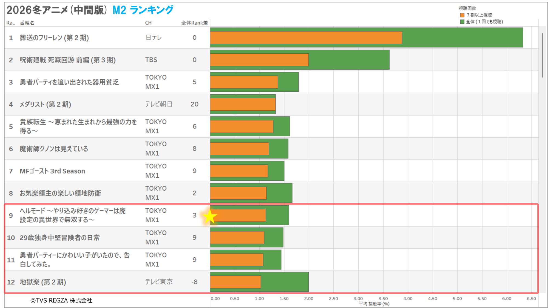Select メダリスト (第2期) program name

(45, 104)
